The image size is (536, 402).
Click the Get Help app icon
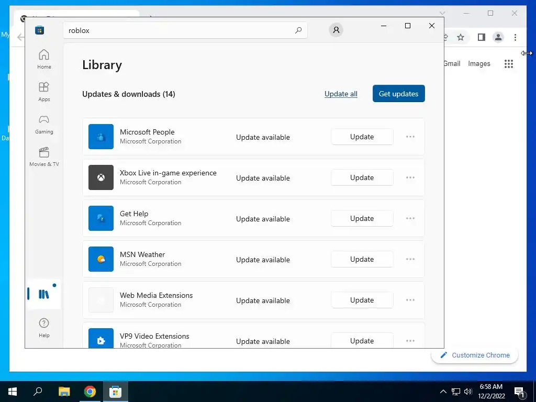click(101, 218)
